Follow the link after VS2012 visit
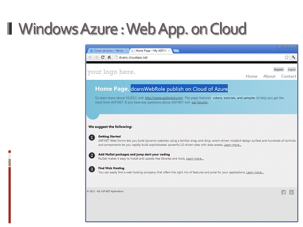The height and width of the screenshot is (227, 303). 164,98
